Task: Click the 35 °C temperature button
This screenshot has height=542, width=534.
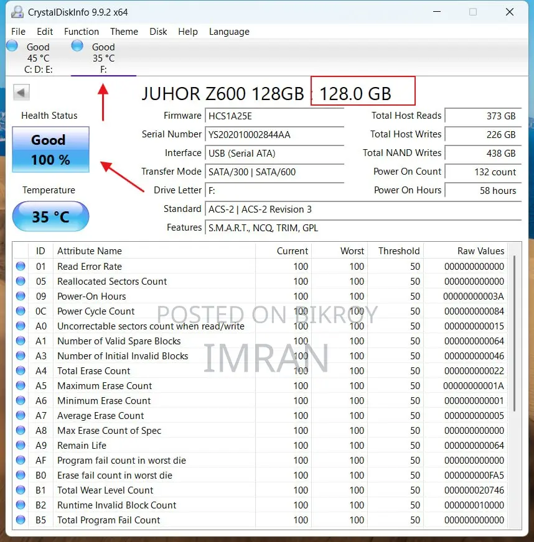Action: click(50, 216)
